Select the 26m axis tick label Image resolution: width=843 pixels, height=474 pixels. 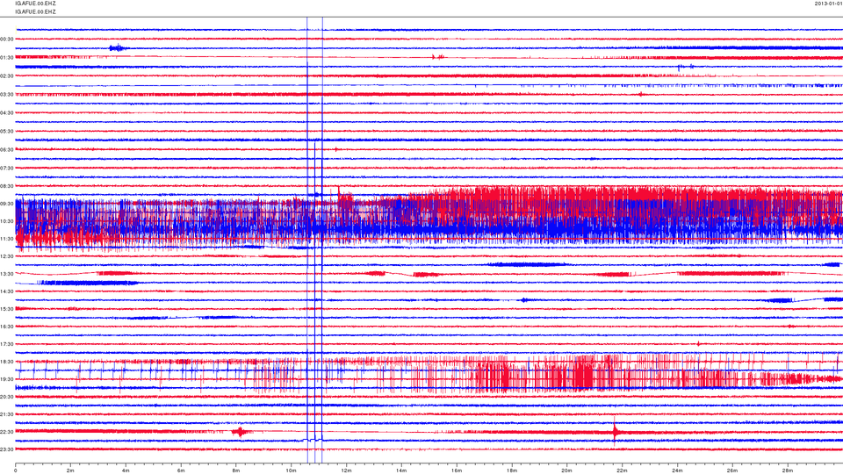(731, 470)
